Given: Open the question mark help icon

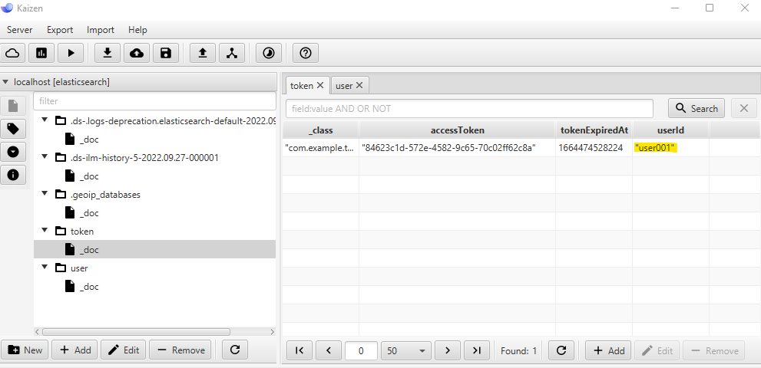Looking at the screenshot, I should pyautogui.click(x=306, y=53).
